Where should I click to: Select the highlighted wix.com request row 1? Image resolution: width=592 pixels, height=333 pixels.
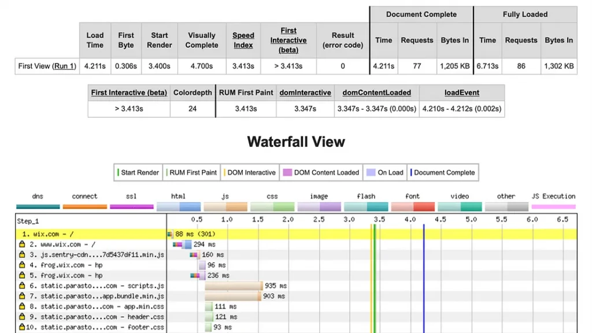click(x=87, y=234)
